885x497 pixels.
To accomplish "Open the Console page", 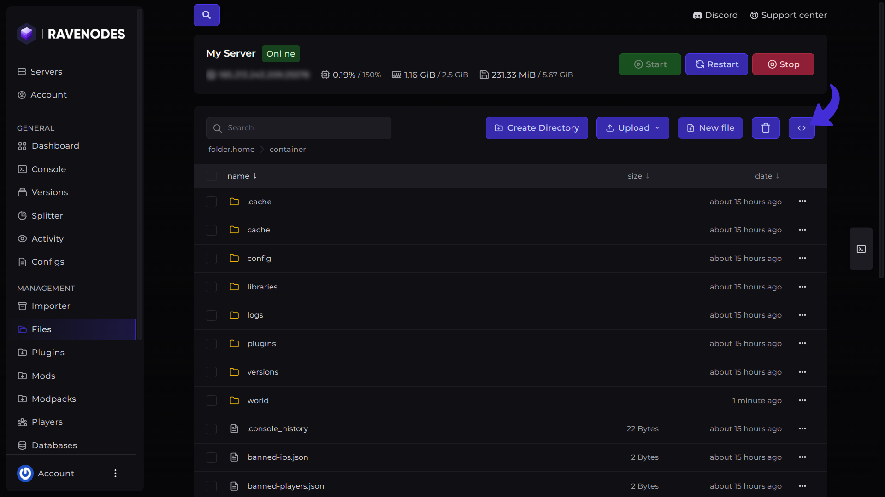I will pos(42,169).
